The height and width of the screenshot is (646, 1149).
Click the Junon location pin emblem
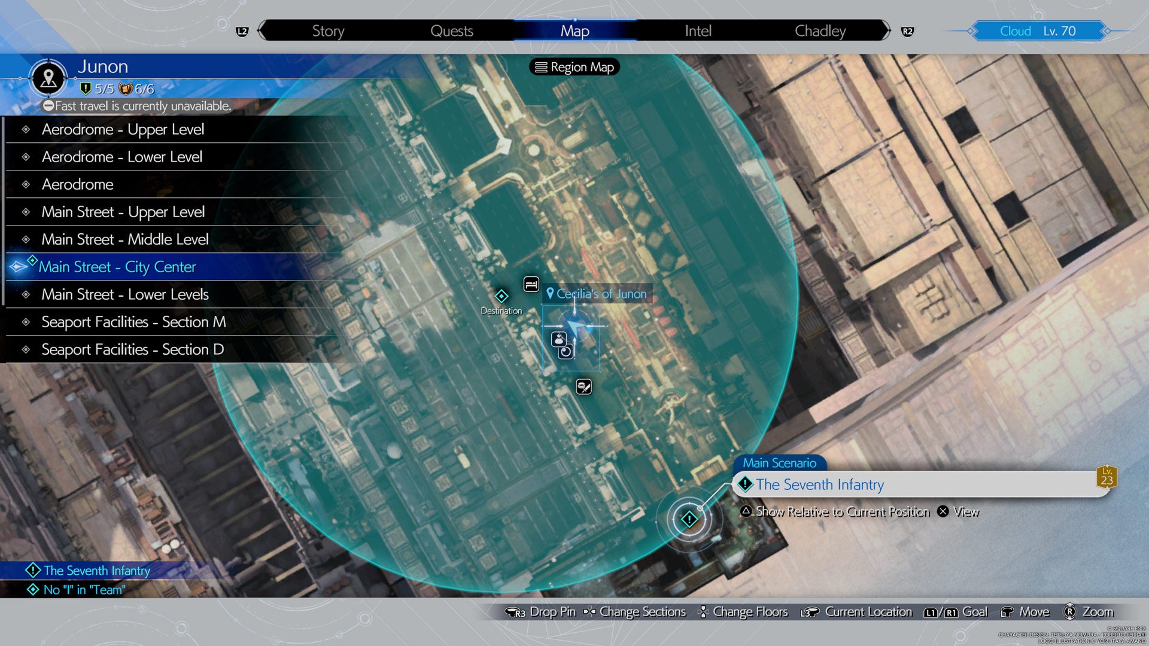[48, 78]
